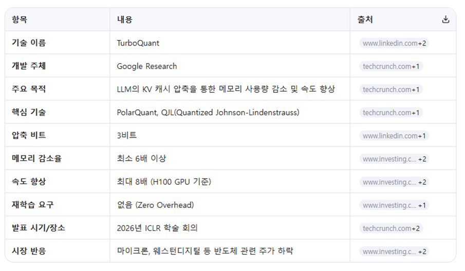Open techcrunch.com+1 source in 주요 목적 row
The image size is (465, 271).
pyautogui.click(x=391, y=89)
